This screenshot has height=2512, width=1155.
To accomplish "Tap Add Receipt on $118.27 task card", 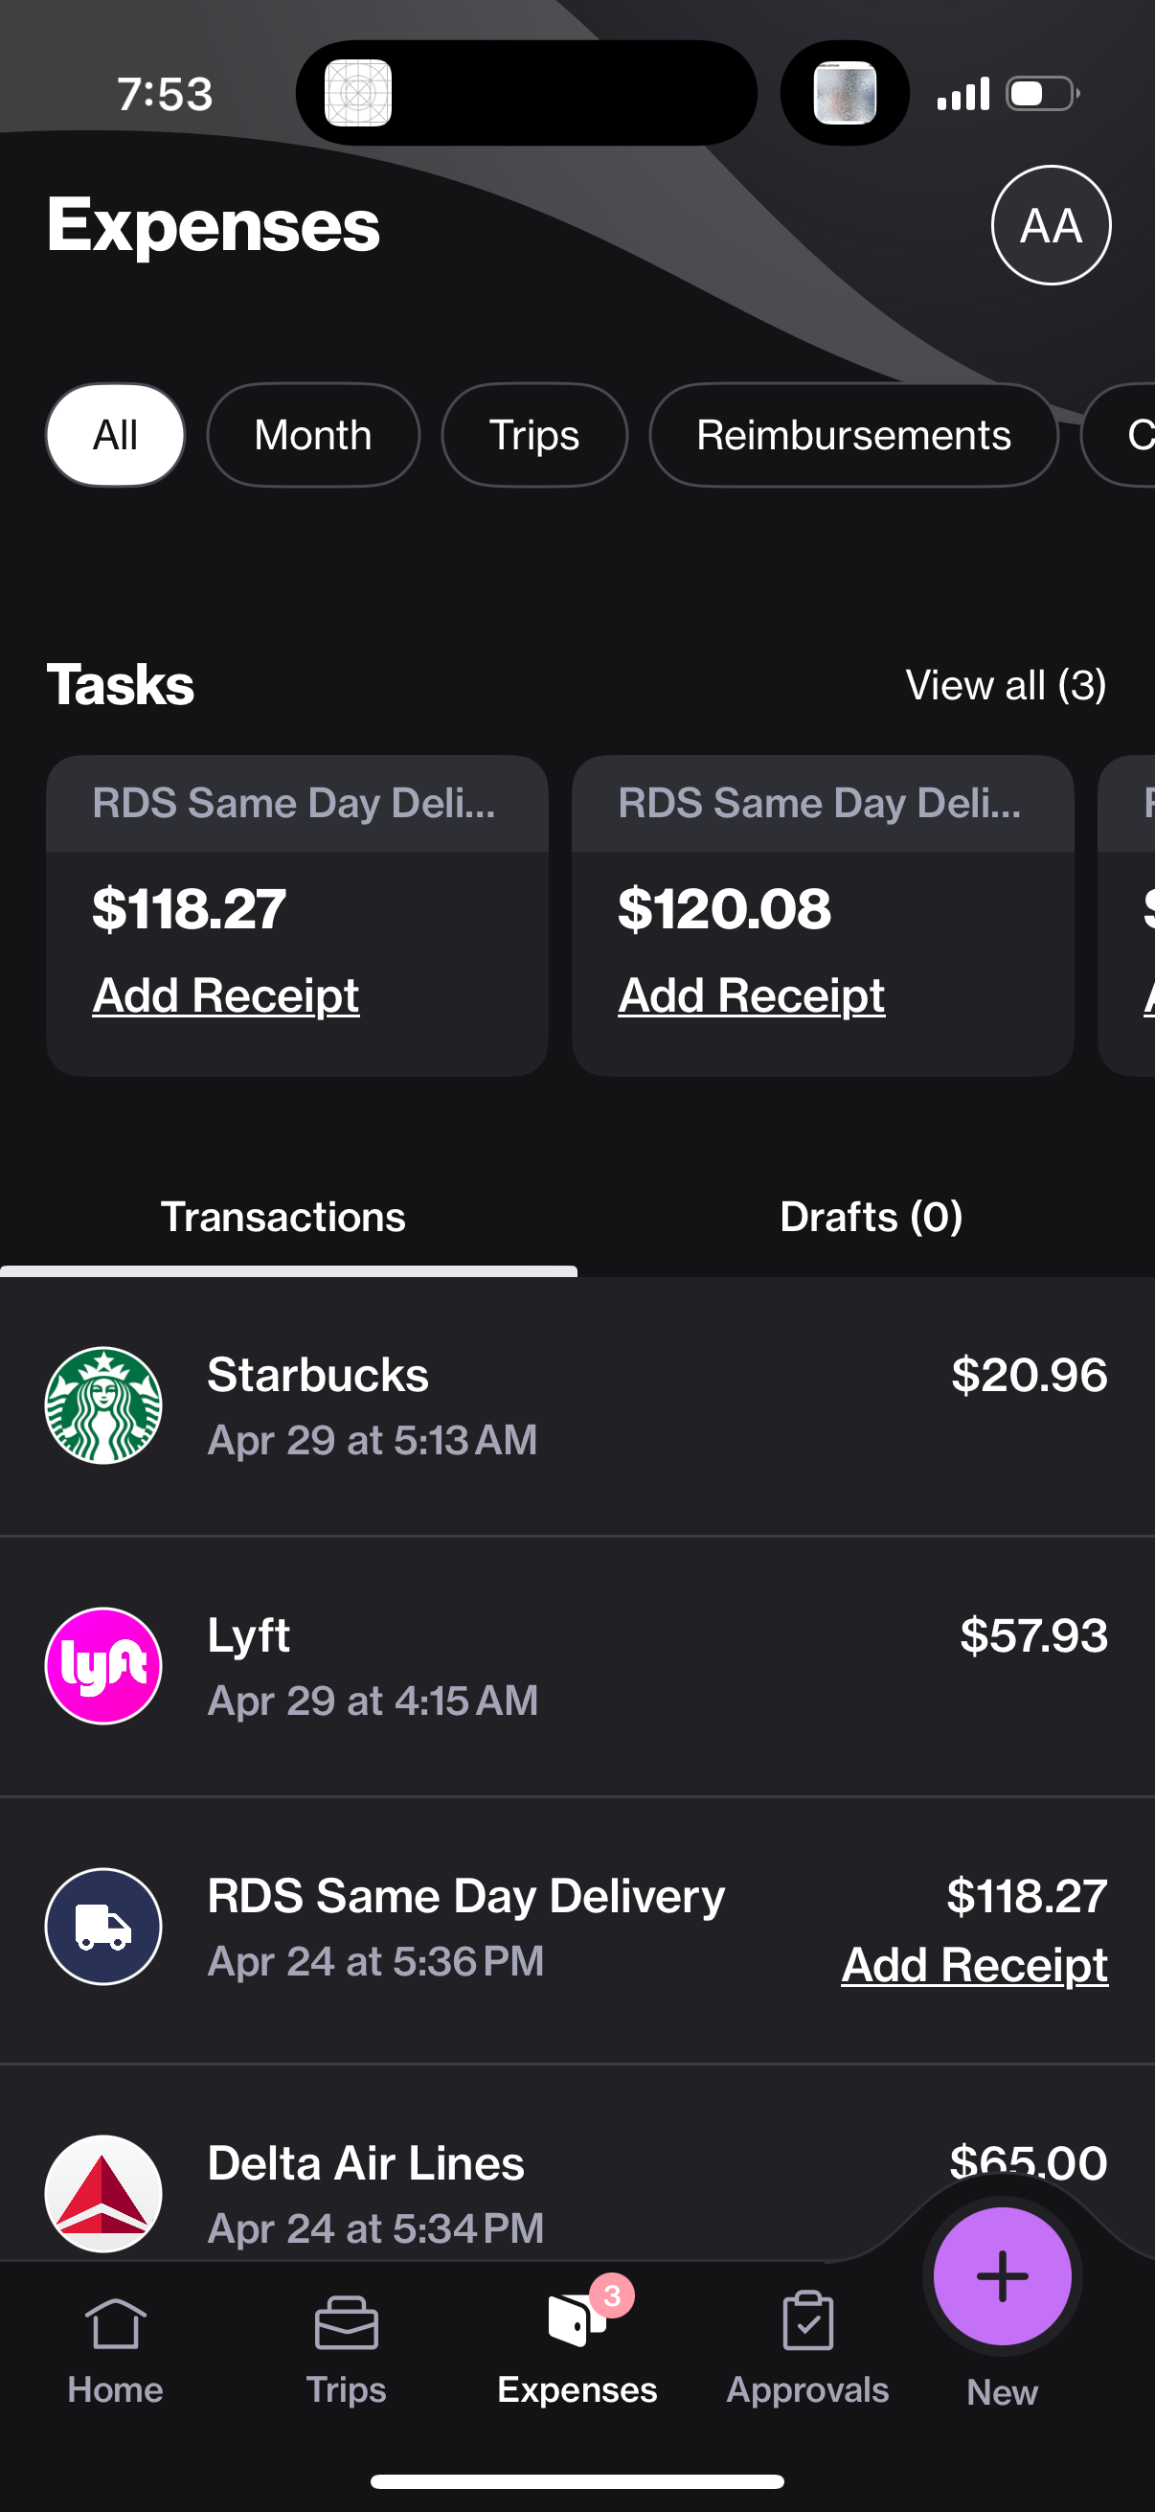I will 226,995.
